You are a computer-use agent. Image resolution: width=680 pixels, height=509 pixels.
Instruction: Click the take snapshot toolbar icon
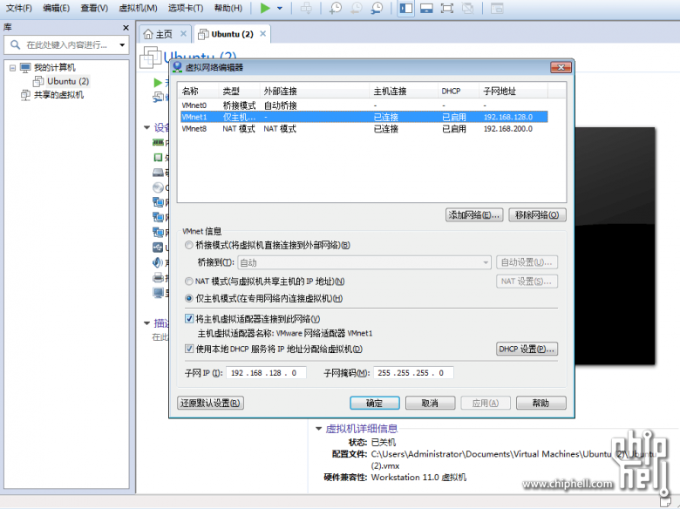336,8
